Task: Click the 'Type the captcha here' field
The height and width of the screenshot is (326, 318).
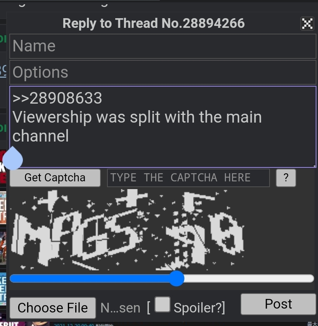Action: click(188, 178)
